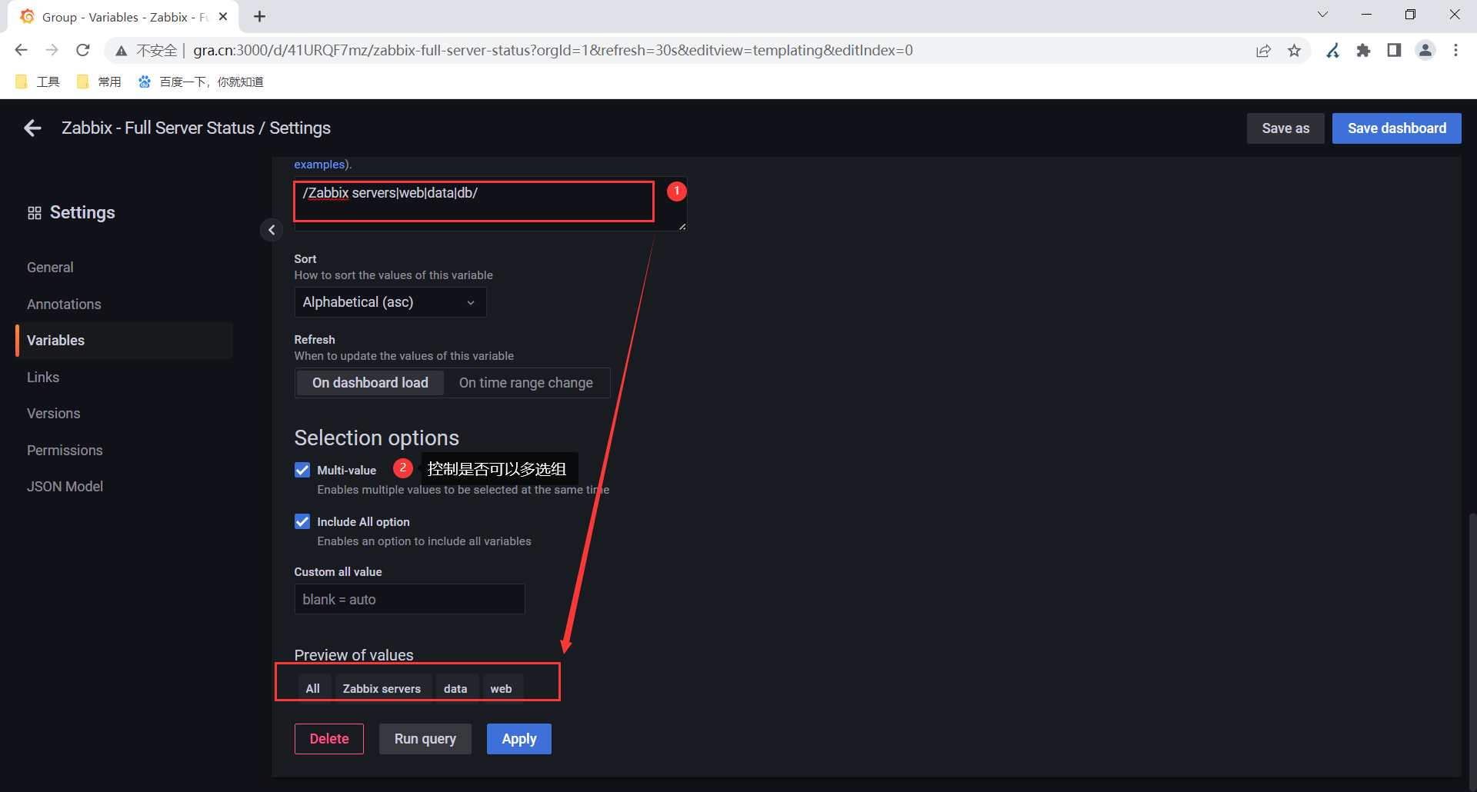Follow the examples link
Viewport: 1477px width, 792px height.
[319, 165]
